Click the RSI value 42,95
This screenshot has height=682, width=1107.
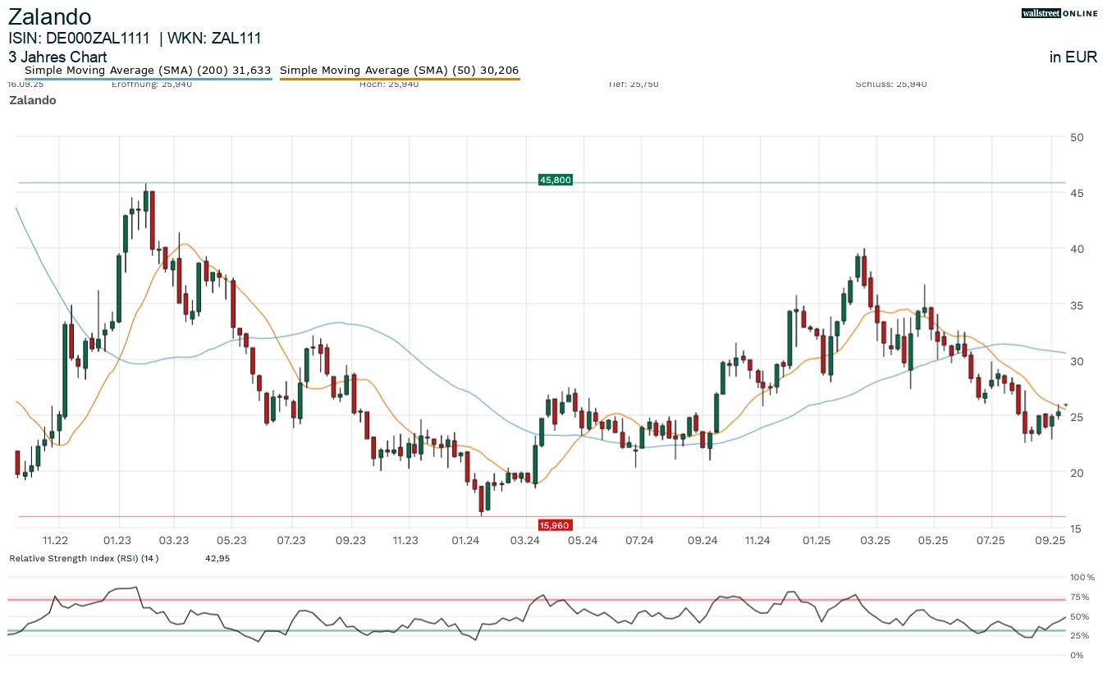pos(217,559)
